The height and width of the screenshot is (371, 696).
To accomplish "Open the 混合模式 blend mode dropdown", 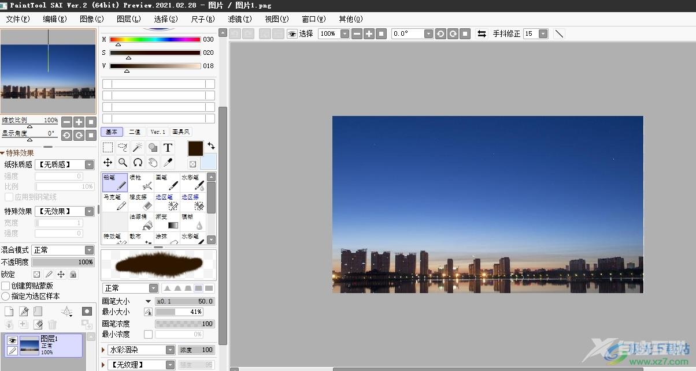I will click(x=63, y=250).
